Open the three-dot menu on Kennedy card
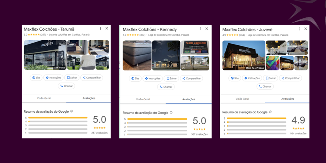Image resolution: width=326 pixels, height=163 pixels. coord(200,29)
